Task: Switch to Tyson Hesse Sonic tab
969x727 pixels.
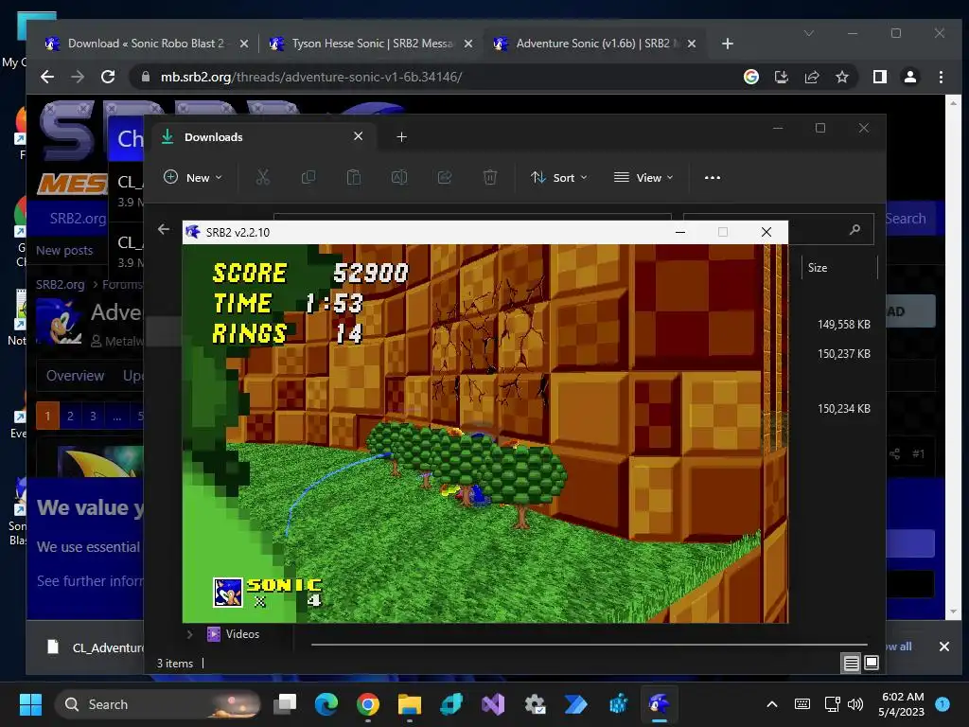Action: (371, 44)
